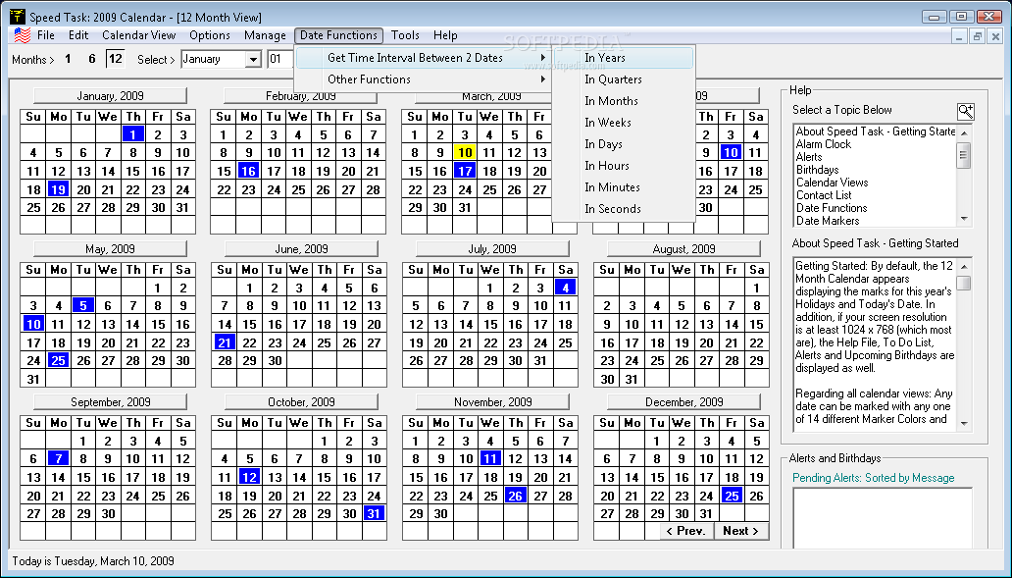Screen dimensions: 1012x578
Task: Click the June, 2009 header button
Action: [x=301, y=248]
